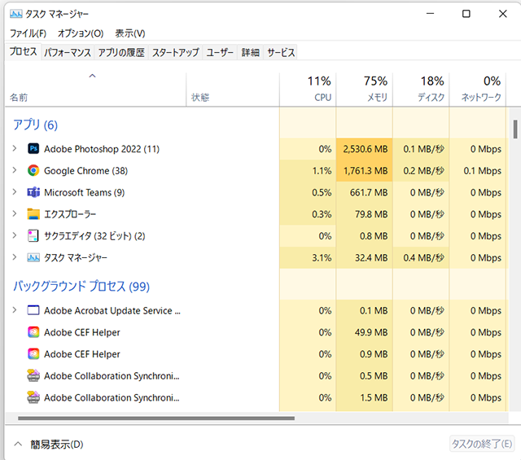Sort by the 名前 column header
This screenshot has height=460, width=521.
[95, 89]
